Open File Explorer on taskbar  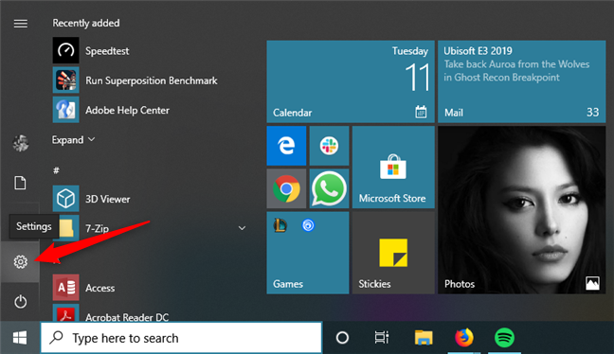424,338
